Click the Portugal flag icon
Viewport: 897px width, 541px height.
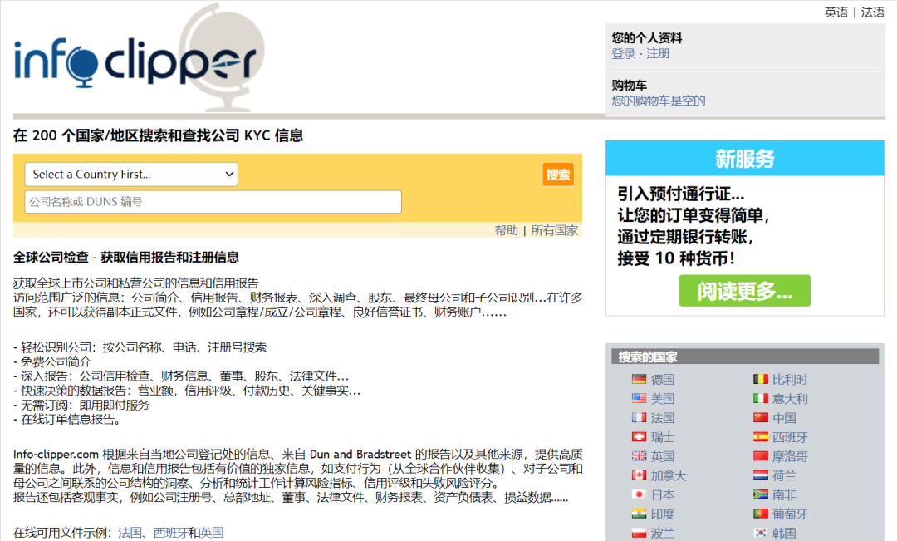coord(760,514)
